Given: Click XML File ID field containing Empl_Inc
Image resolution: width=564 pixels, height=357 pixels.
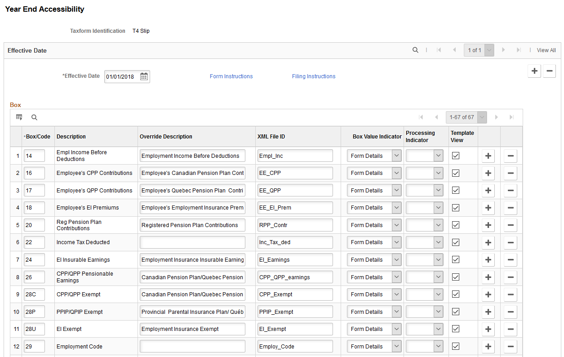Looking at the screenshot, I should 295,156.
